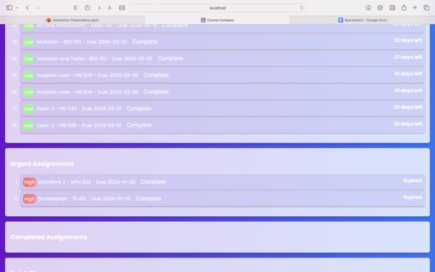Open the settings gear in toolbar
The image size is (435, 272).
pos(380,8)
